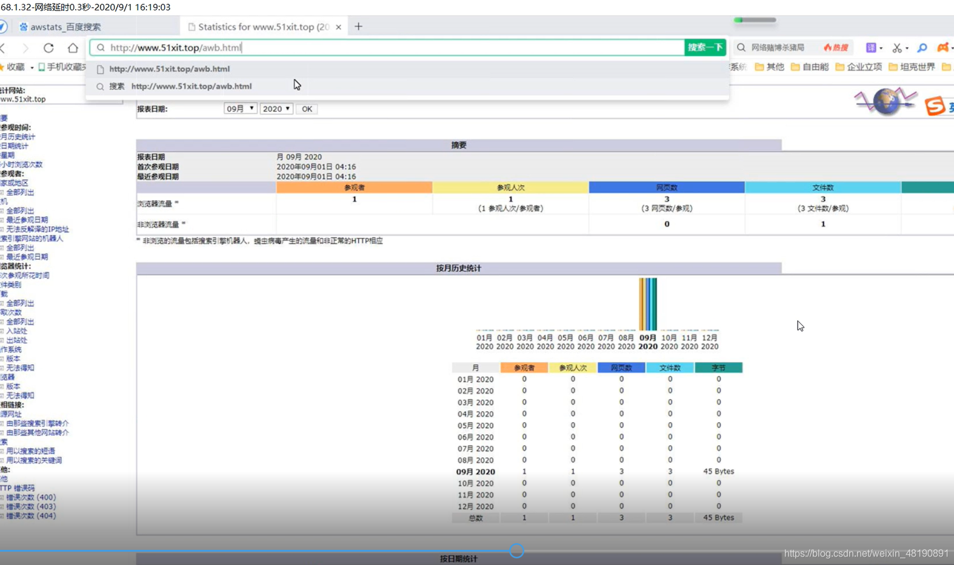Click the address bar URL field
This screenshot has width=954, height=565.
[388, 48]
